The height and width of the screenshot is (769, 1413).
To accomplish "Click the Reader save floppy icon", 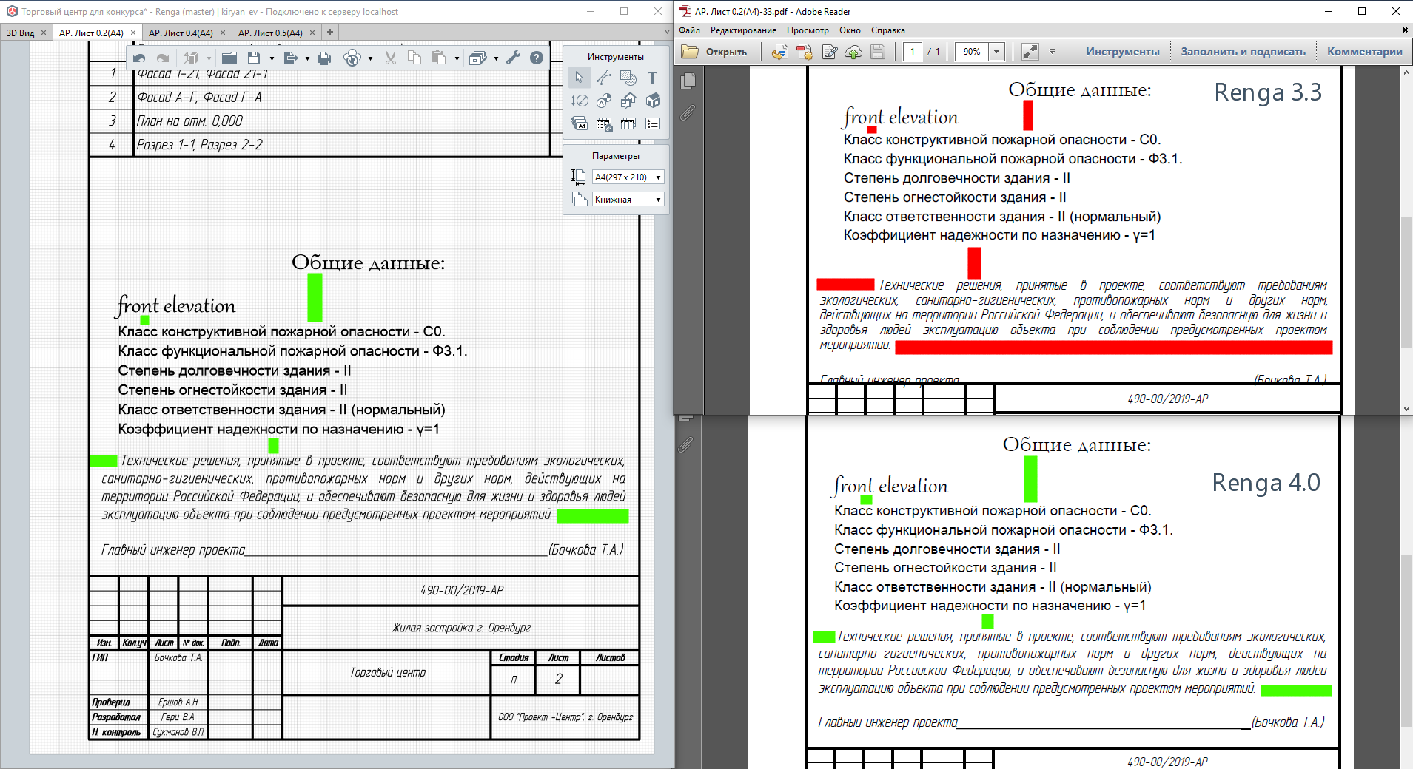I will point(878,52).
